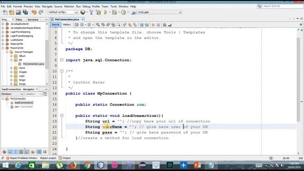Image resolution: width=304 pixels, height=171 pixels.
Task: Click the Profile Project clock icon
Action: point(123,12)
